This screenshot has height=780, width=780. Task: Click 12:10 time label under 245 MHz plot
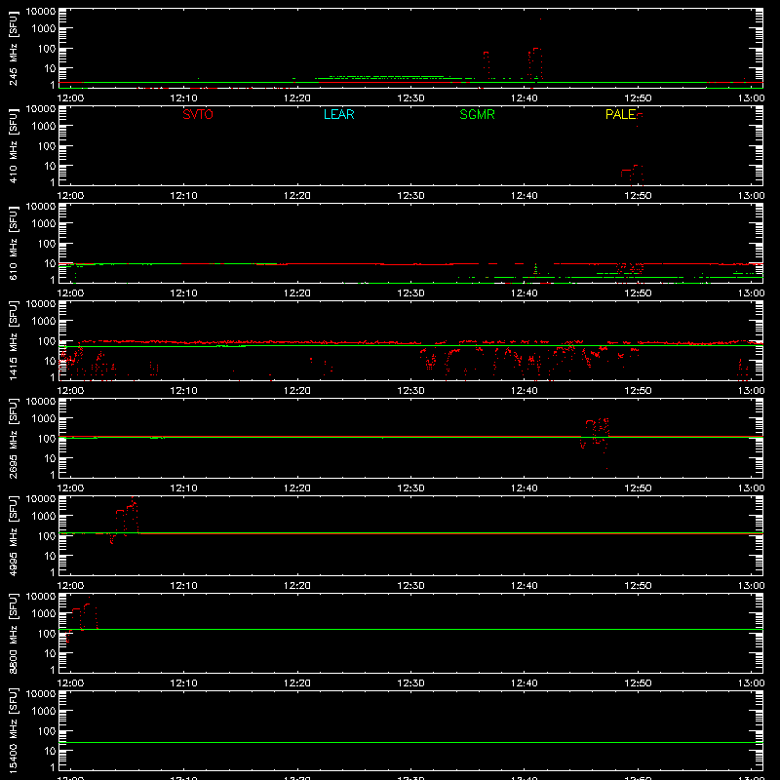point(183,98)
